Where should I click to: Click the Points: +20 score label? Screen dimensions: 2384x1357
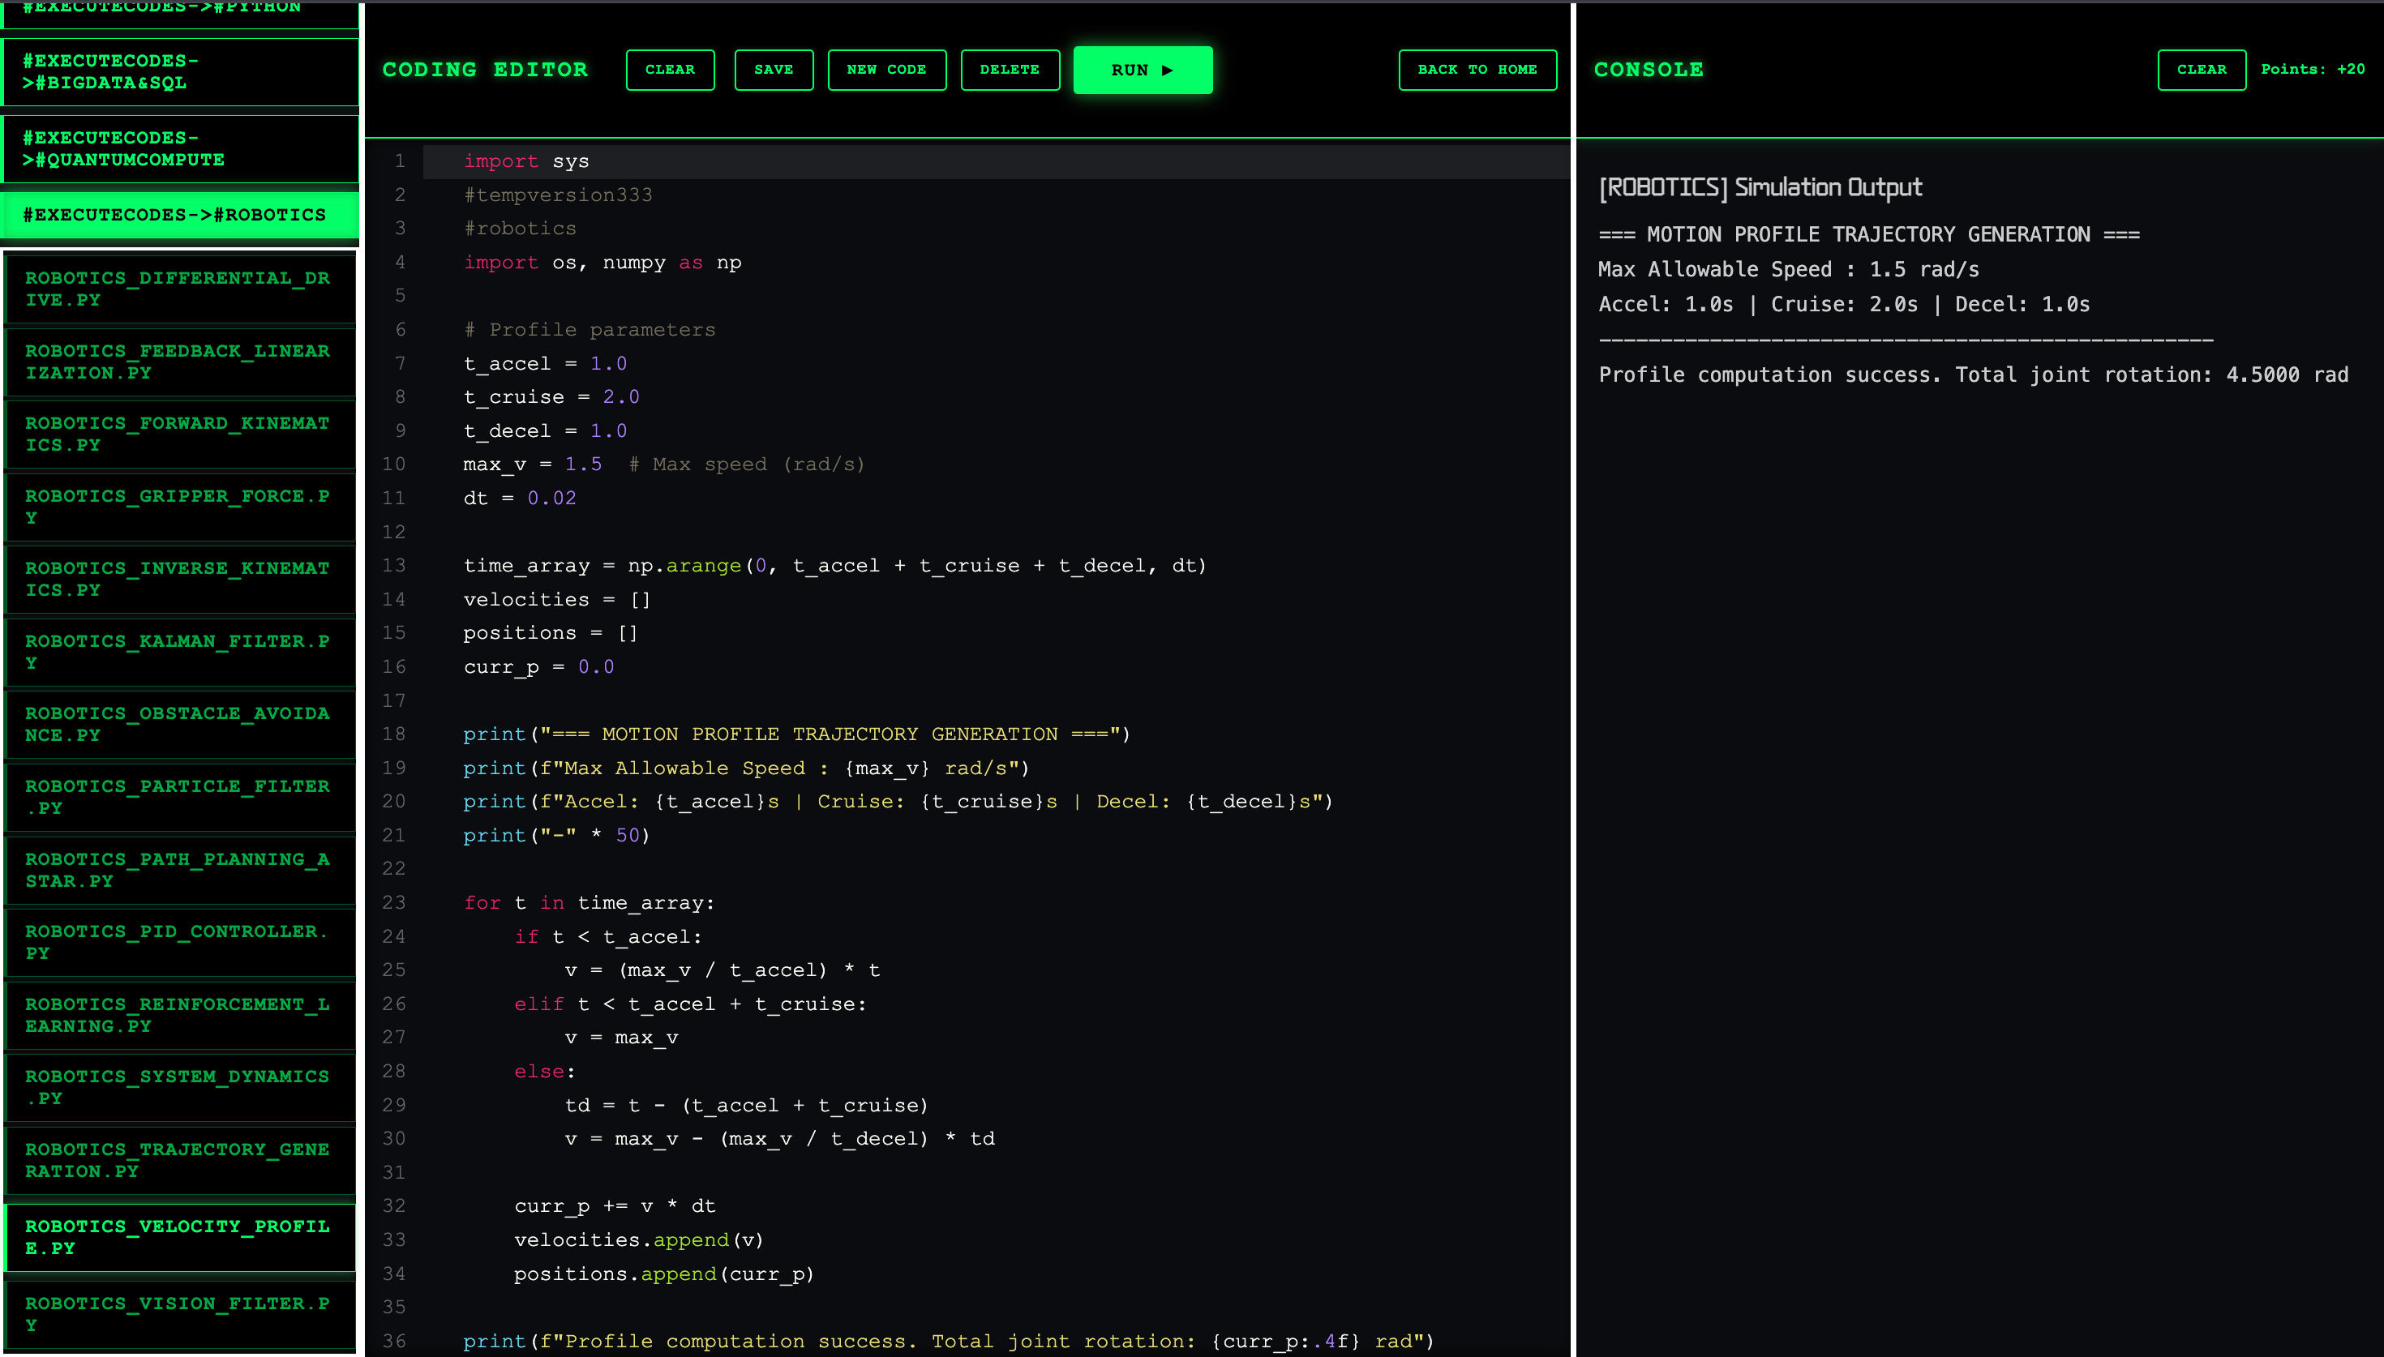2313,70
